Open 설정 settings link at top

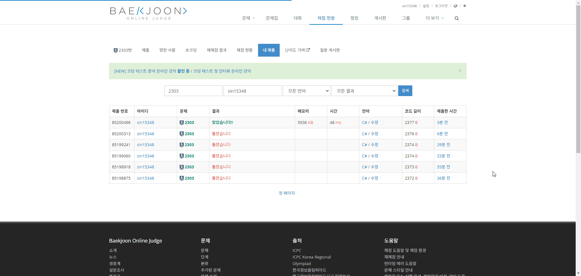tap(426, 6)
